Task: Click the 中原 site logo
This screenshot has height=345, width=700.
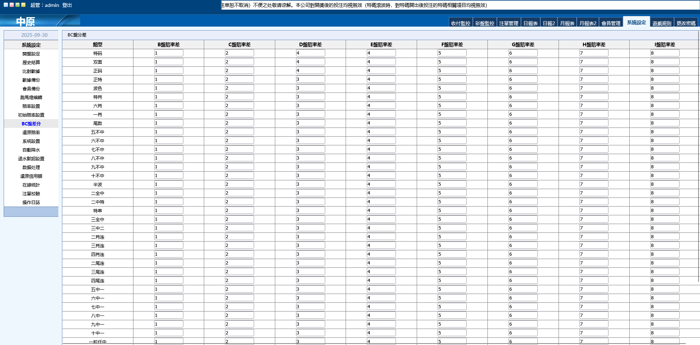Action: [x=26, y=21]
